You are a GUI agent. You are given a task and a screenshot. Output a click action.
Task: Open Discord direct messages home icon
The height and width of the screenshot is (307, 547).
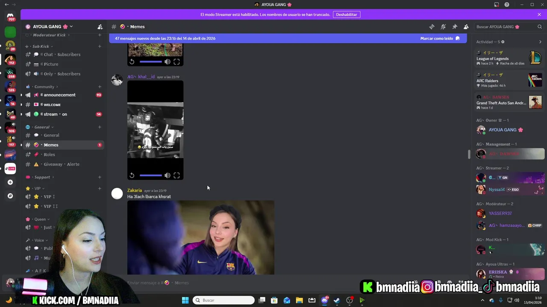click(10, 17)
